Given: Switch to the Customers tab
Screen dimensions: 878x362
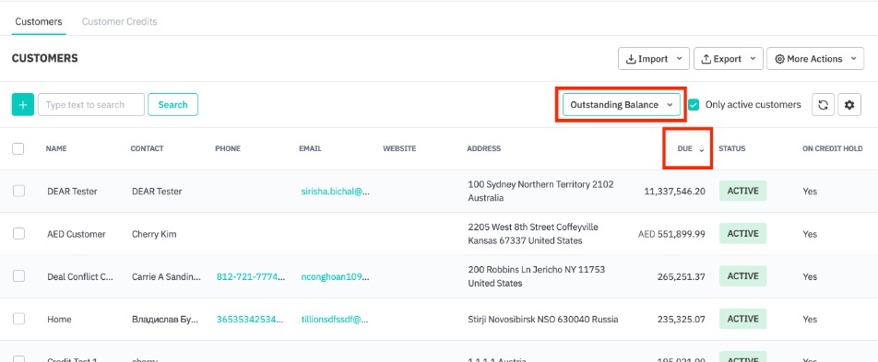Looking at the screenshot, I should click(39, 22).
